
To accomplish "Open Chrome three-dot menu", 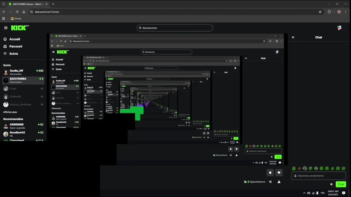I will [346, 12].
